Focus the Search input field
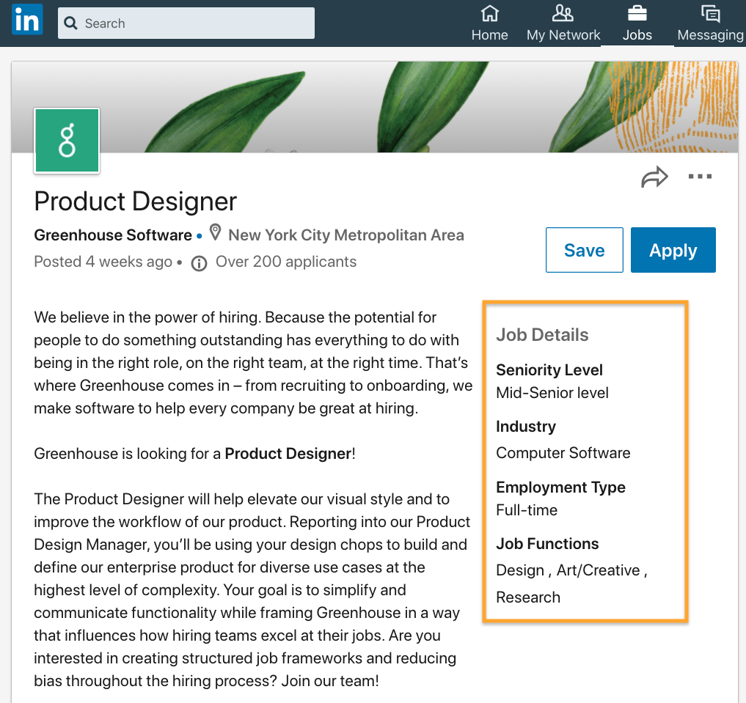The height and width of the screenshot is (703, 746). click(x=186, y=23)
